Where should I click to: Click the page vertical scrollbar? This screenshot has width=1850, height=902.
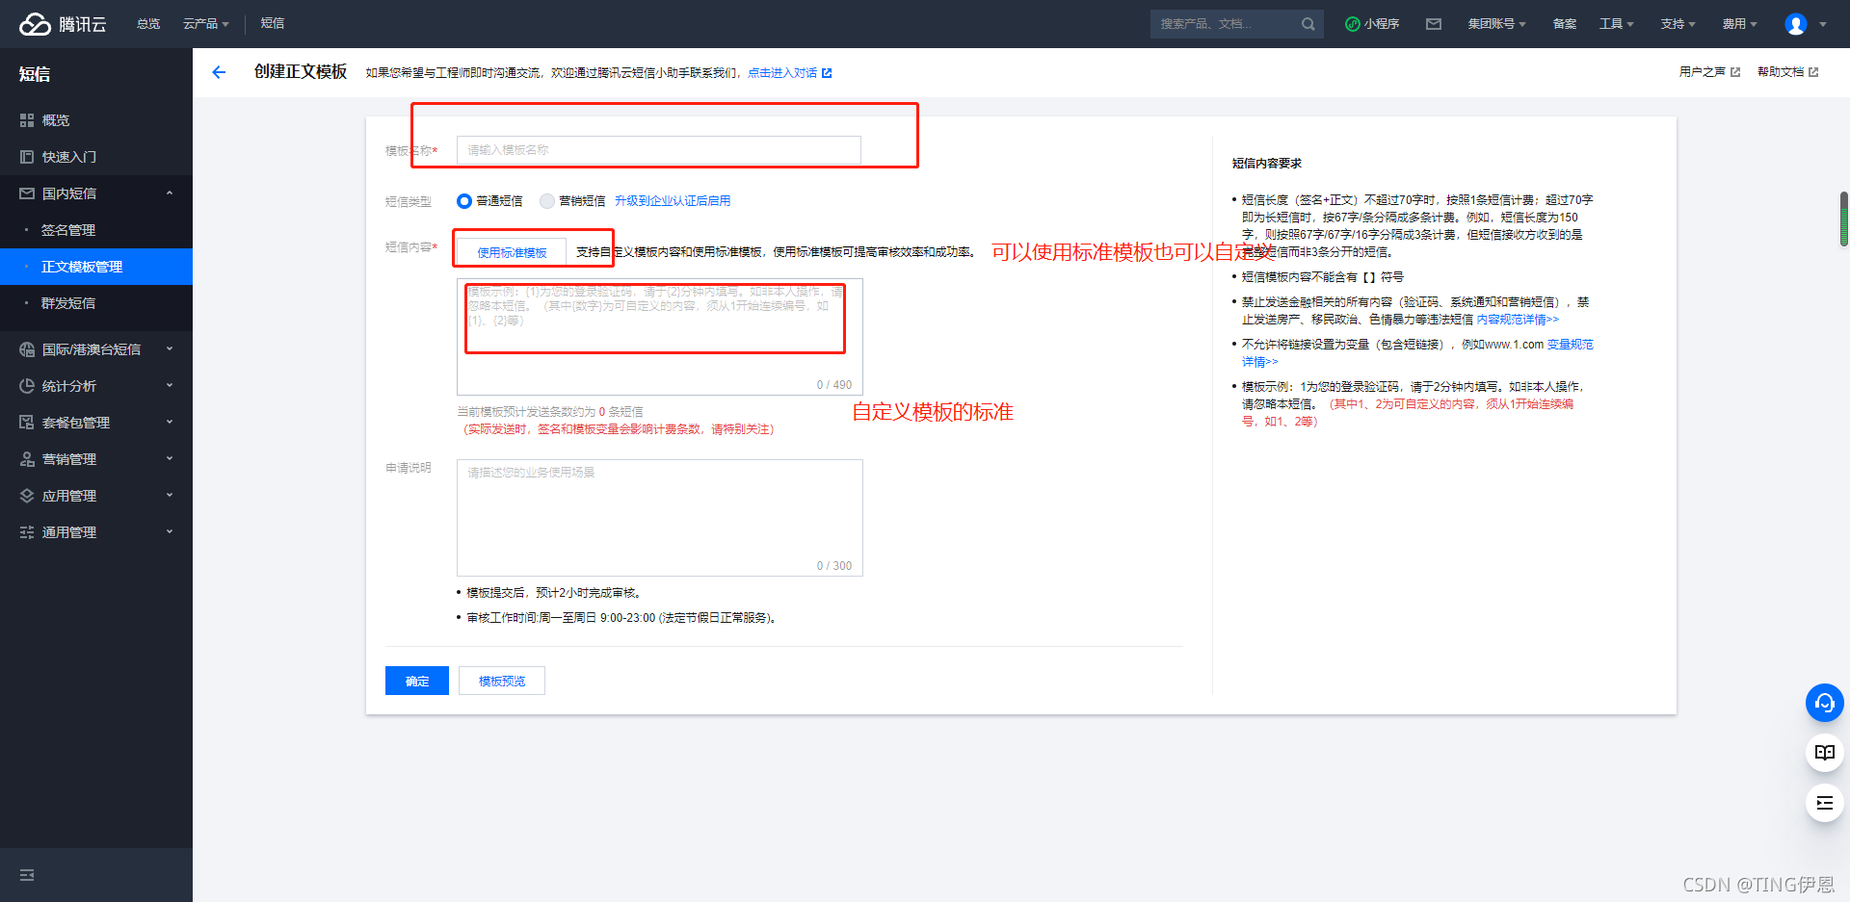coord(1844,219)
